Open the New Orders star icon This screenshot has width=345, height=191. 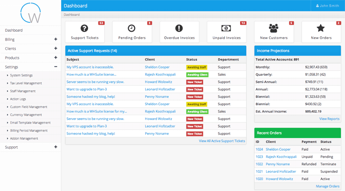(x=321, y=28)
